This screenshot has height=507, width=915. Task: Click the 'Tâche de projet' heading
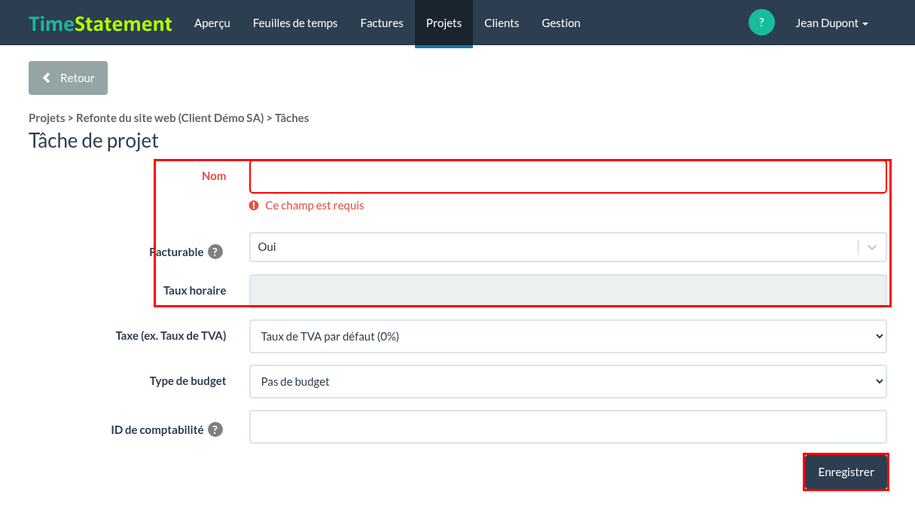[93, 141]
